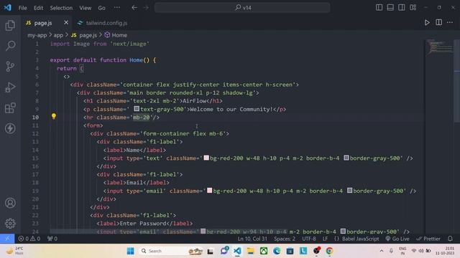This screenshot has height=258, width=460.
Task: Open the Go menu
Action: pyautogui.click(x=101, y=8)
